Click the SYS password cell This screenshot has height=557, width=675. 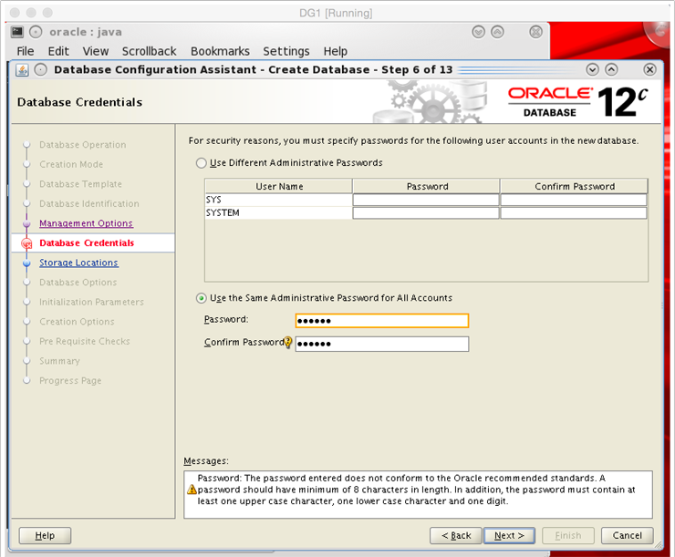coord(426,200)
